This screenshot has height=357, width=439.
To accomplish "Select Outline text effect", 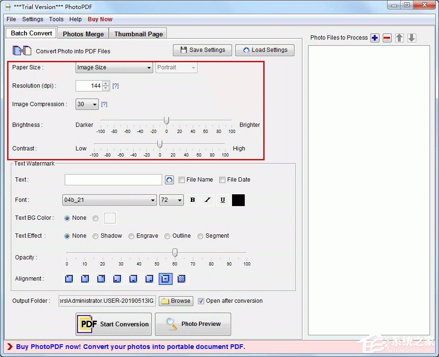I will click(x=167, y=236).
